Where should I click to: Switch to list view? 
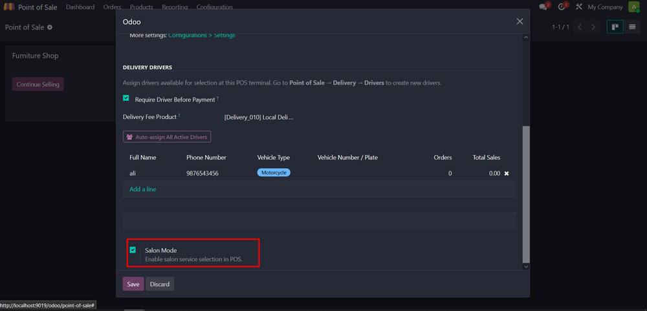[x=631, y=27]
